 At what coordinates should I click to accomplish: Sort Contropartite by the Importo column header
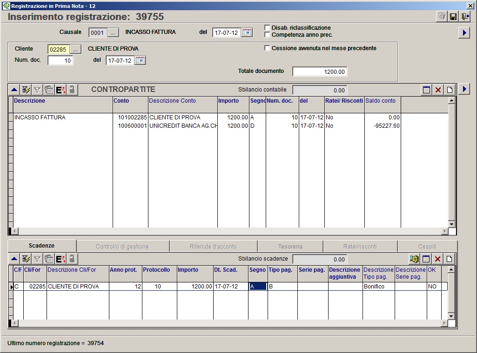[x=233, y=105]
